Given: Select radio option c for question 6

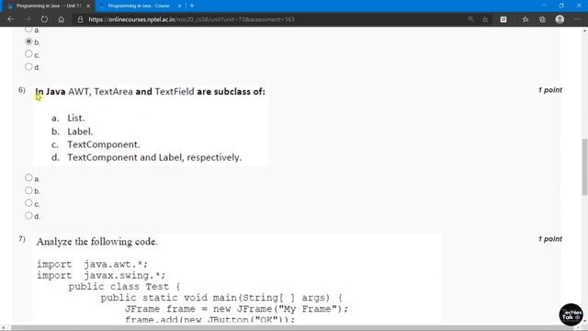Looking at the screenshot, I should click(x=28, y=203).
